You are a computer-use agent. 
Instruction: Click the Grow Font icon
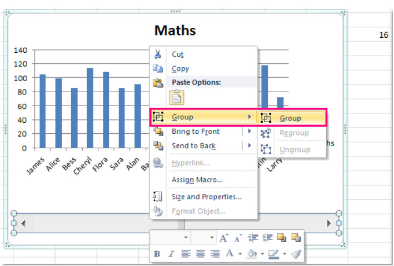224,238
